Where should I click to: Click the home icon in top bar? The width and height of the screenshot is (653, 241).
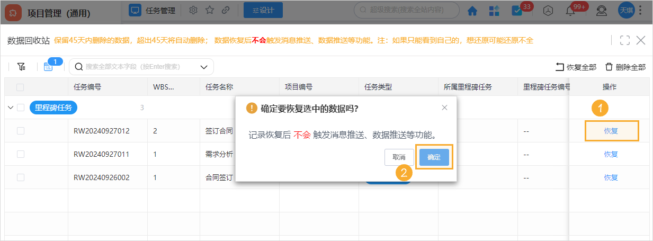point(472,10)
